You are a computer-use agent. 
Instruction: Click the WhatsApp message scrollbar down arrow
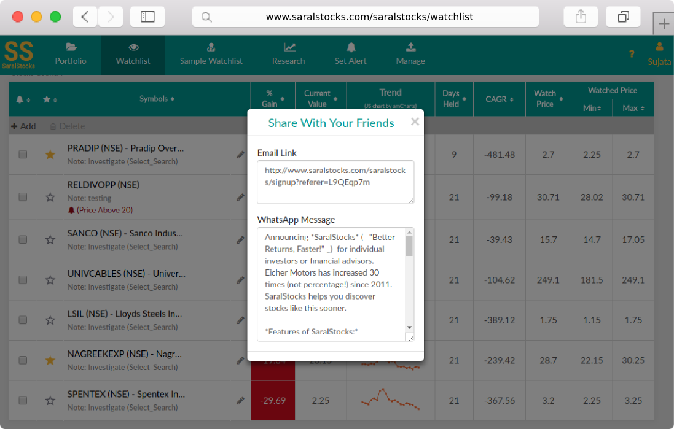click(410, 327)
